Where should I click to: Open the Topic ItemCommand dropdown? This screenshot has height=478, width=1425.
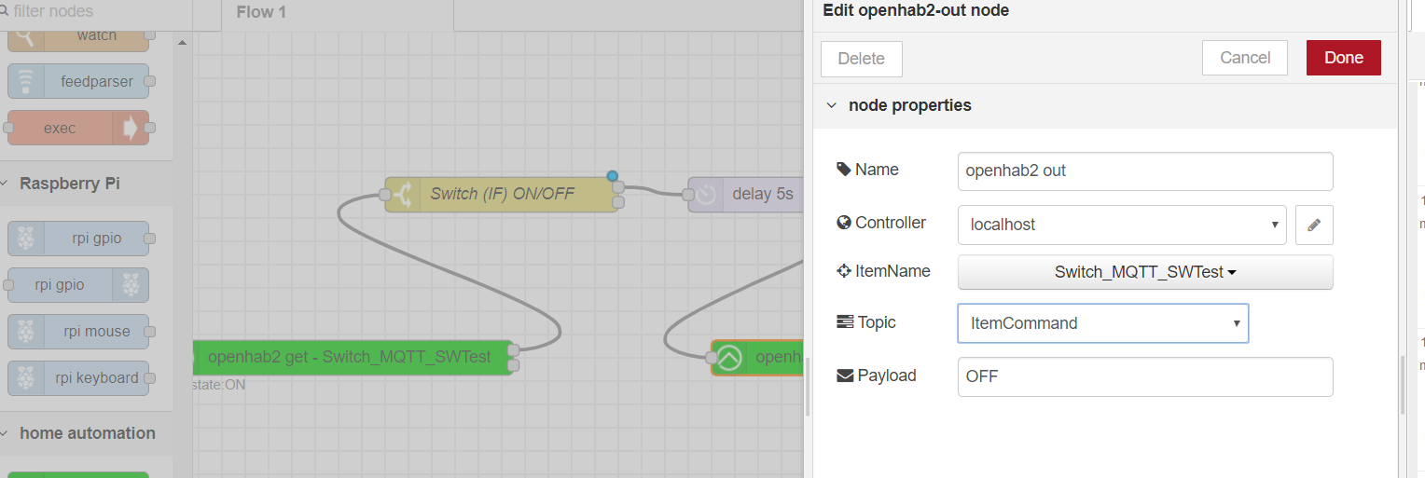pyautogui.click(x=1102, y=323)
